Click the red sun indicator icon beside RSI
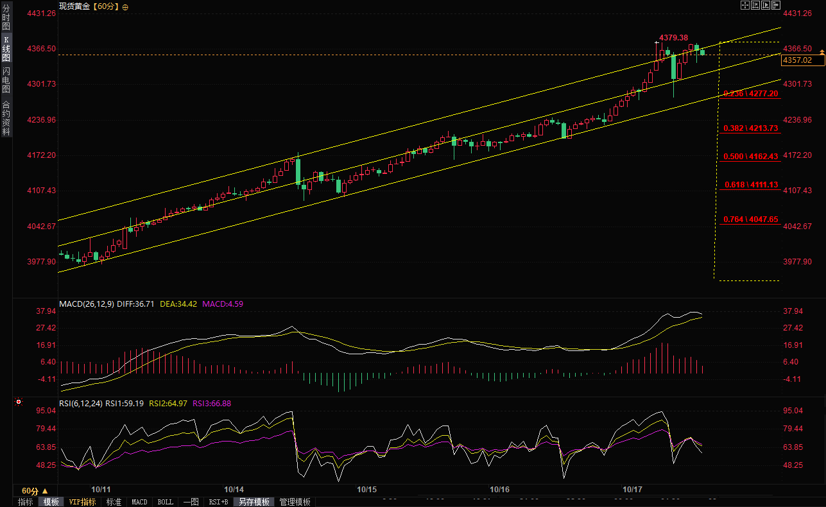The height and width of the screenshot is (507, 826). [19, 402]
